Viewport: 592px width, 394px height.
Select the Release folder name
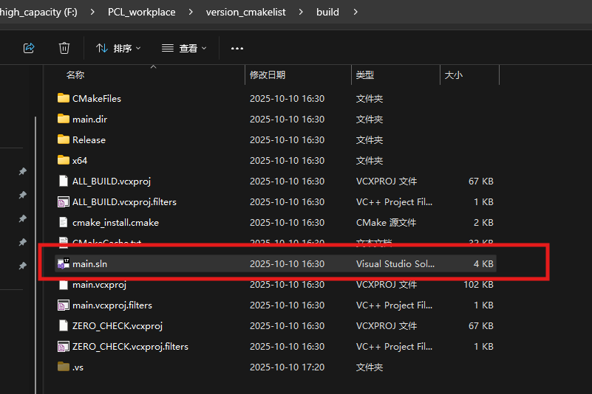[x=89, y=140]
